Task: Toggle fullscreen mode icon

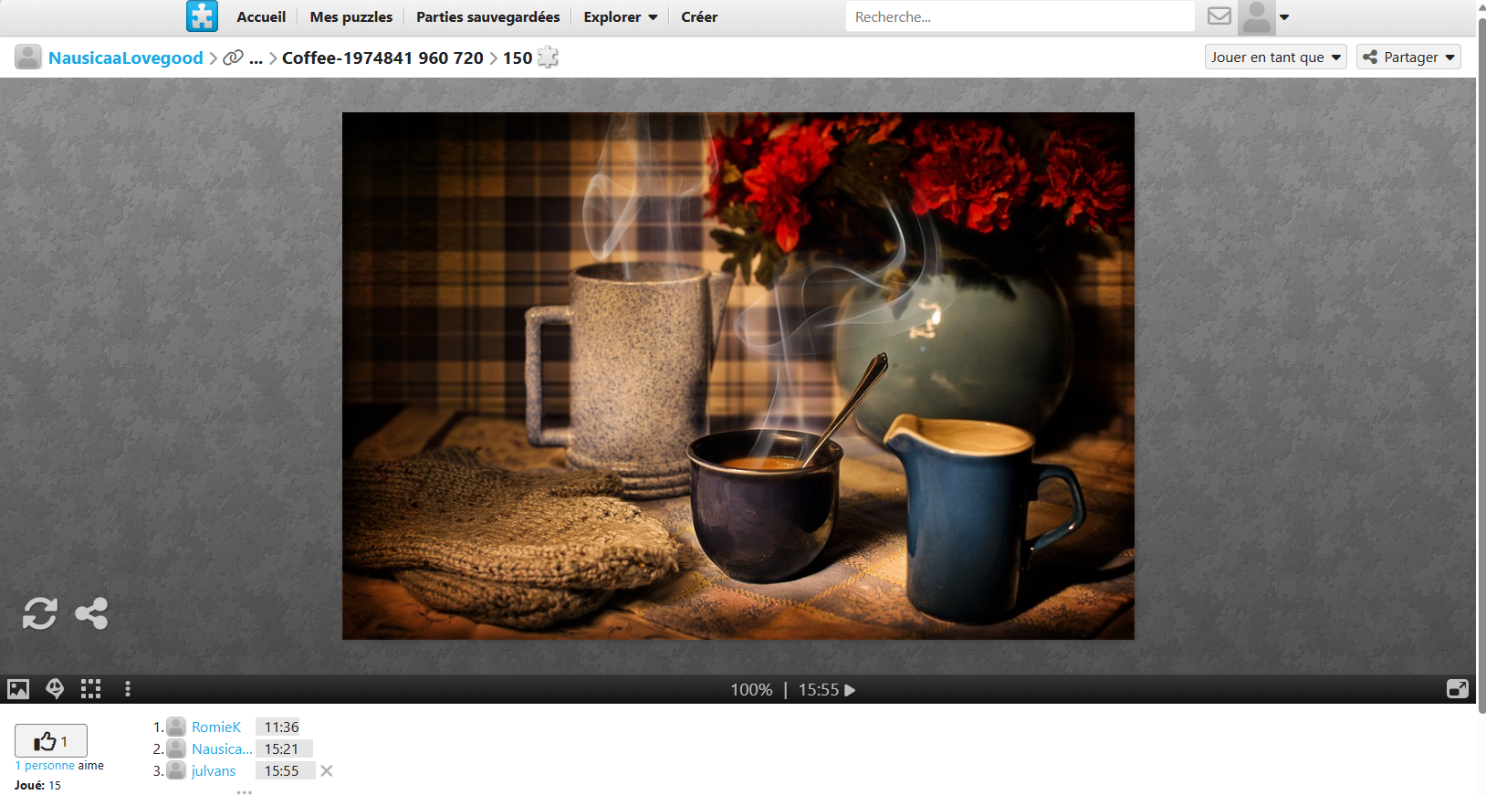Action: click(1458, 689)
